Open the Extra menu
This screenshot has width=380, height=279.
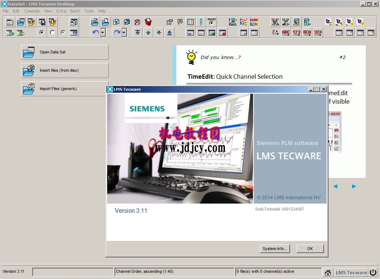[x=61, y=11]
